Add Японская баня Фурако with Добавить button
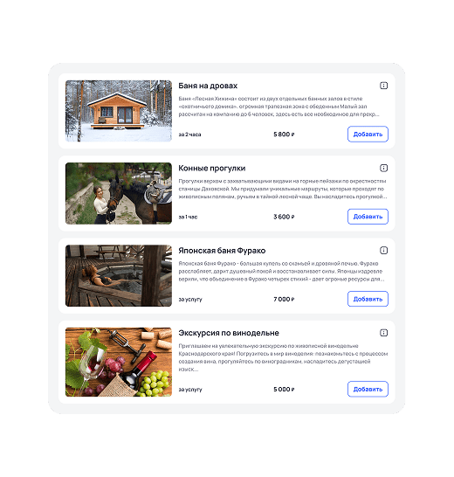 pos(368,299)
